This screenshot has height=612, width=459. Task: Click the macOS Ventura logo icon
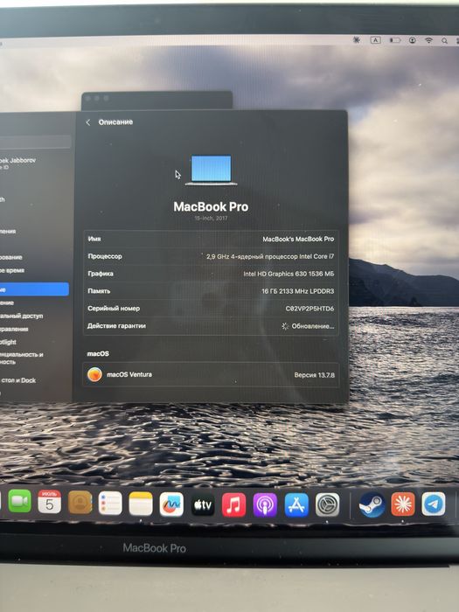[94, 374]
